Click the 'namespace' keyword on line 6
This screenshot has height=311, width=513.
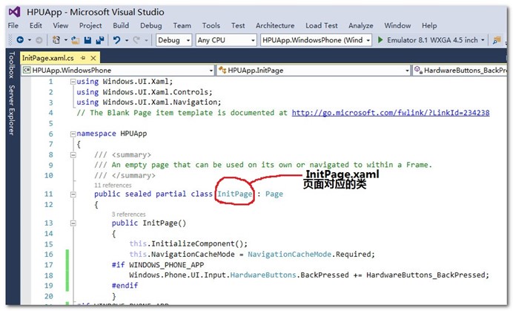coord(96,134)
